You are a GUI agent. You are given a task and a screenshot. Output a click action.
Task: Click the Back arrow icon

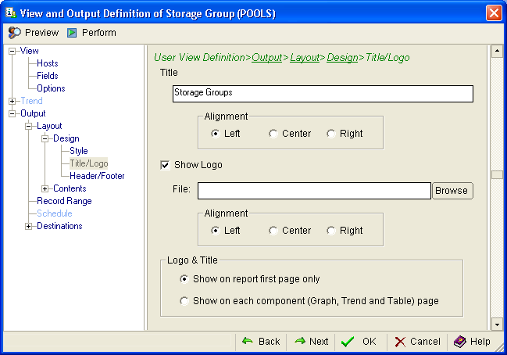click(248, 342)
